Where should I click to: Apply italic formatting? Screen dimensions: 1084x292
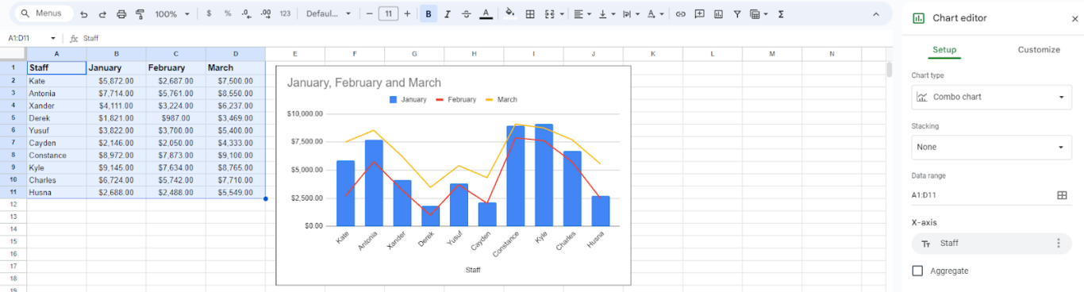coord(448,14)
